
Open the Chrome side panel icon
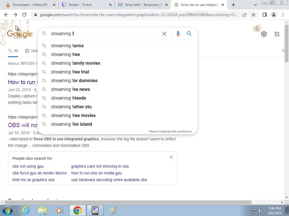[x=265, y=15]
